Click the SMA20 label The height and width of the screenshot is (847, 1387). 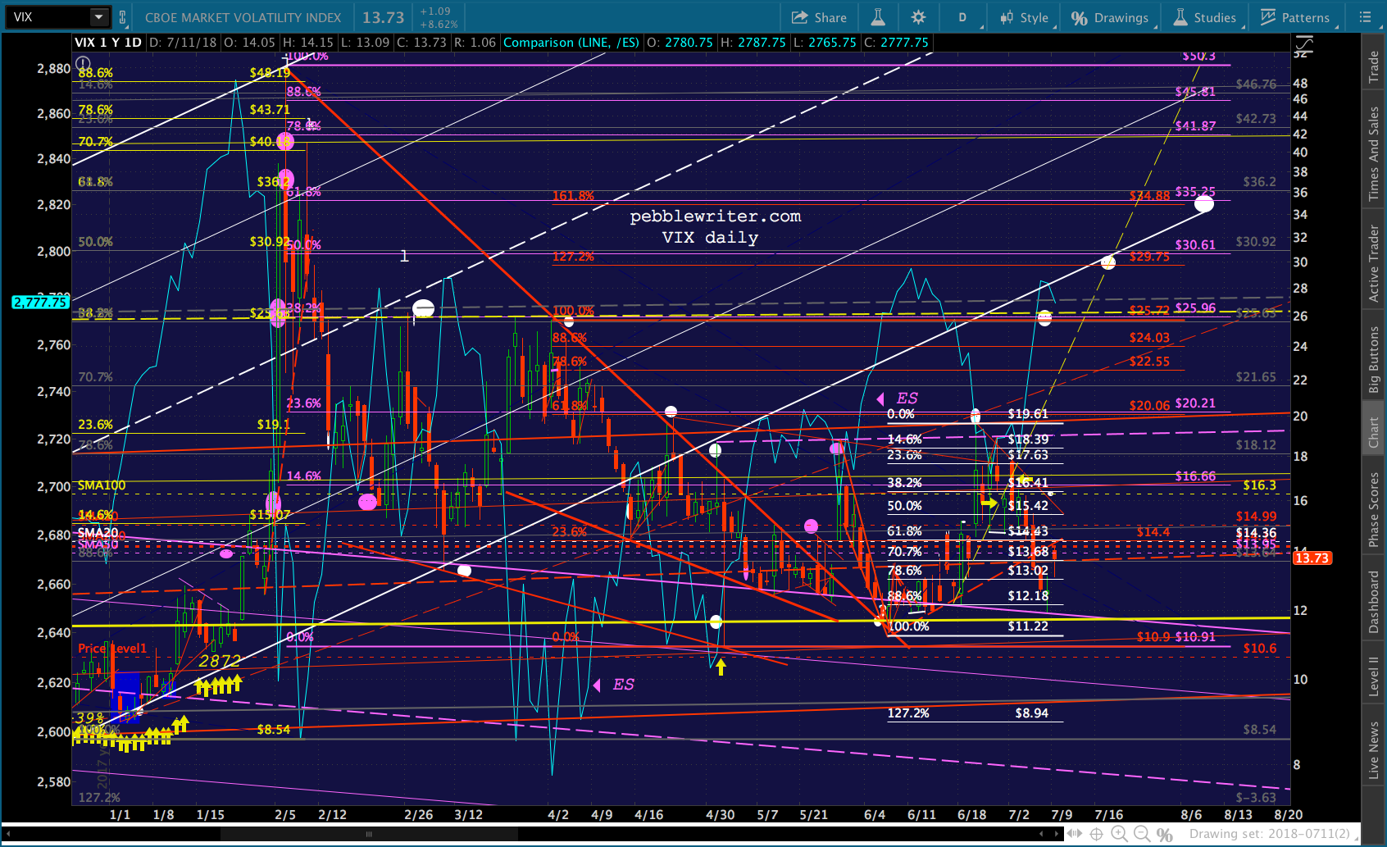tap(98, 533)
